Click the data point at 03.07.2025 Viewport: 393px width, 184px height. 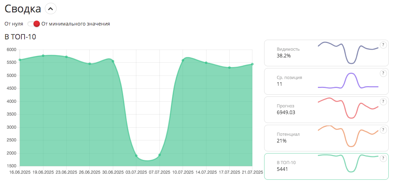pos(136,156)
